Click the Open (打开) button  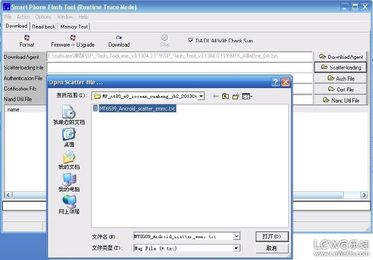tap(272, 236)
